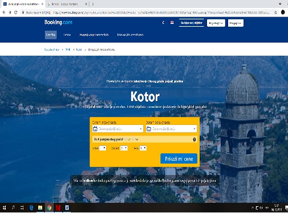The width and height of the screenshot is (288, 213).
Task: Switch to the second browser tab
Action: [67, 4]
